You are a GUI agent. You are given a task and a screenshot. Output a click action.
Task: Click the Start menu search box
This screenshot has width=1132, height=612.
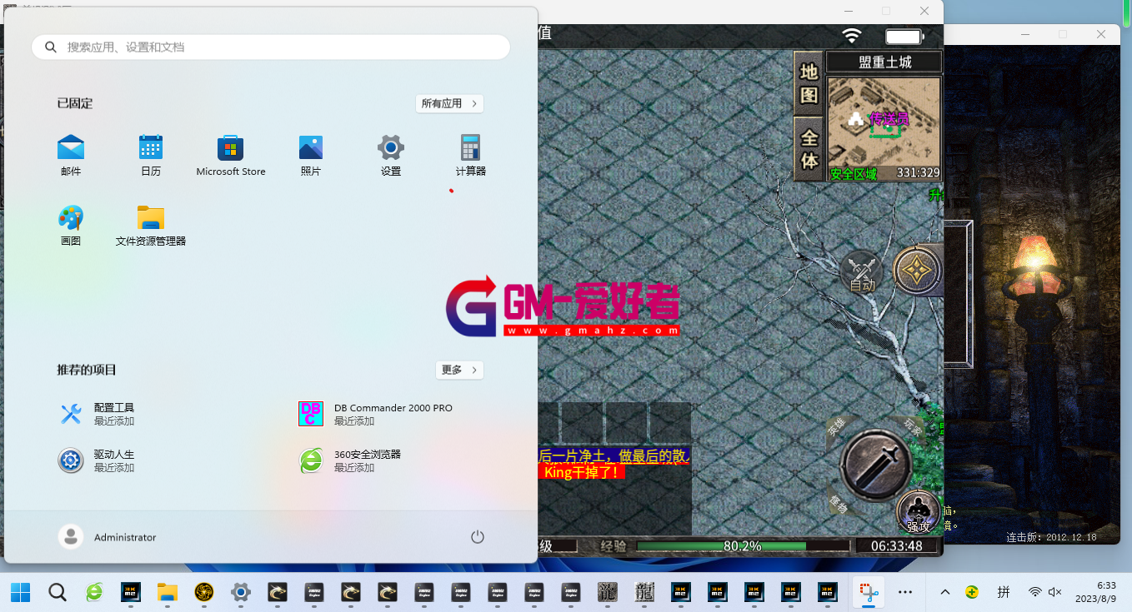point(271,47)
